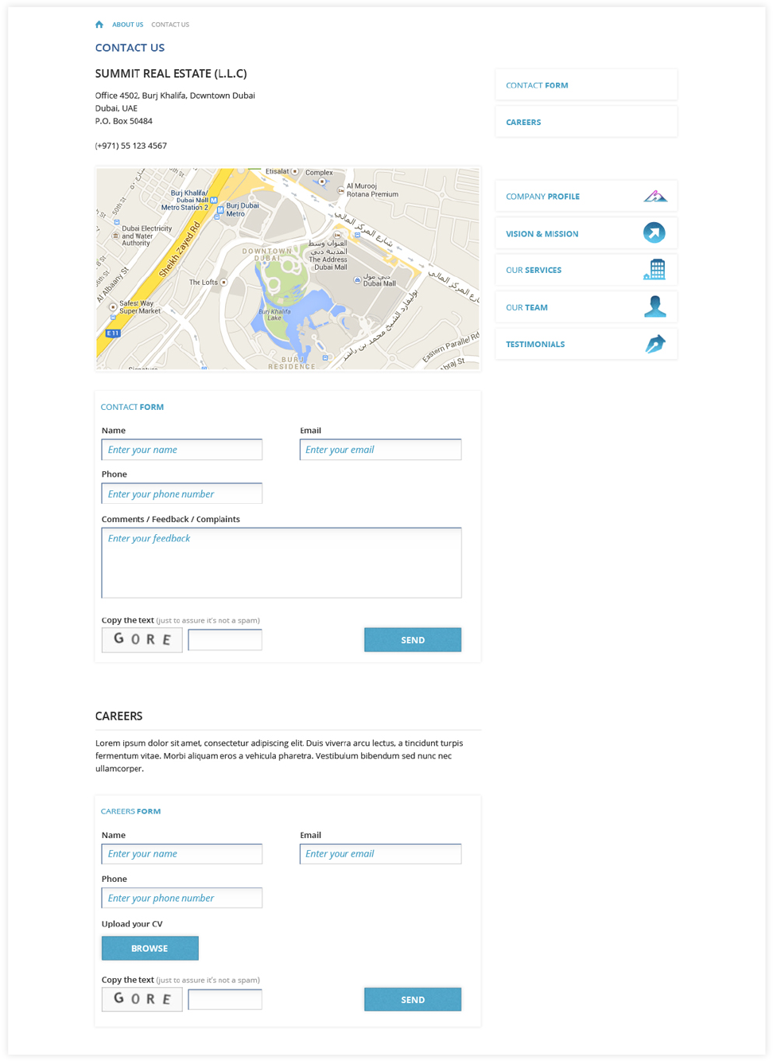This screenshot has width=773, height=1061.
Task: Click the Our Team person icon
Action: [655, 306]
